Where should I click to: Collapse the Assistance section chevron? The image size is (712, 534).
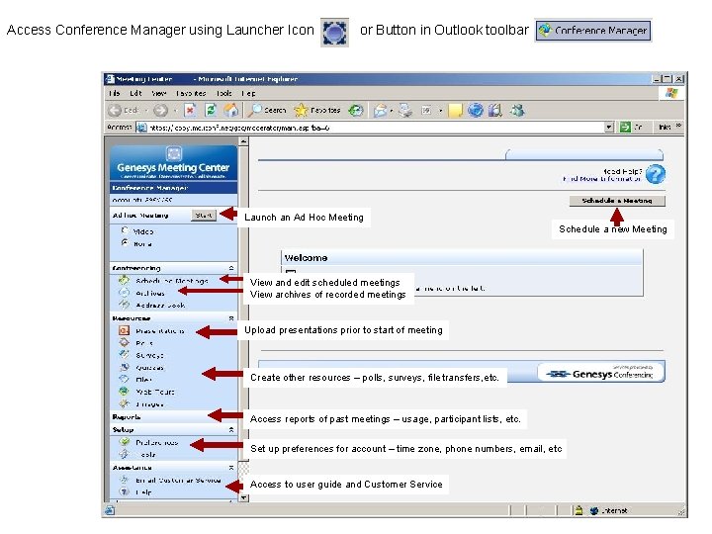click(231, 467)
